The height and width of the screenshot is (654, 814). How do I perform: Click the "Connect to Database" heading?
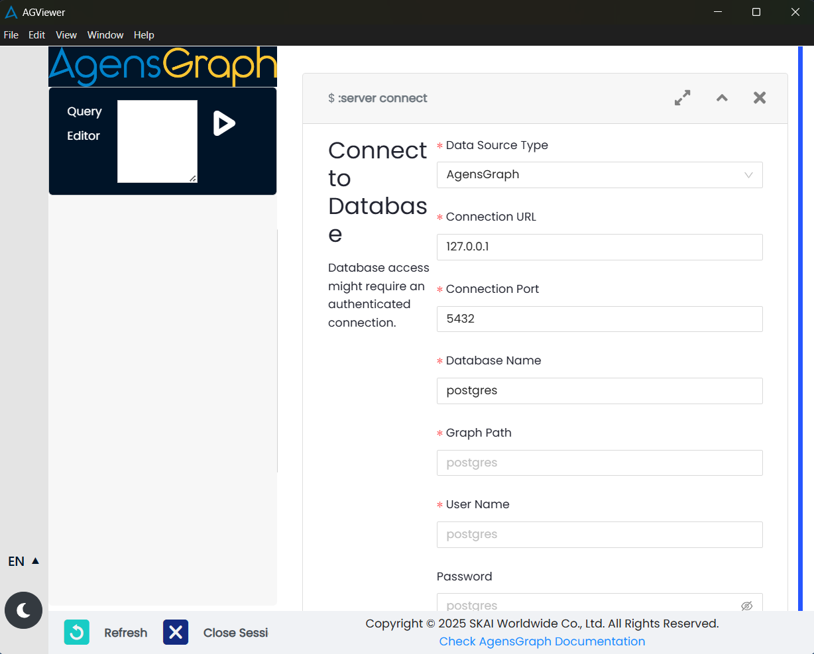(378, 192)
